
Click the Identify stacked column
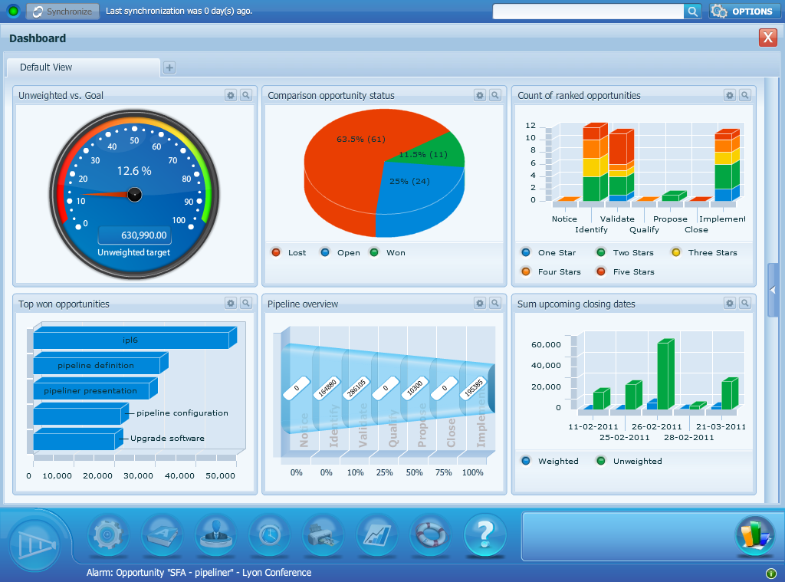[595, 163]
